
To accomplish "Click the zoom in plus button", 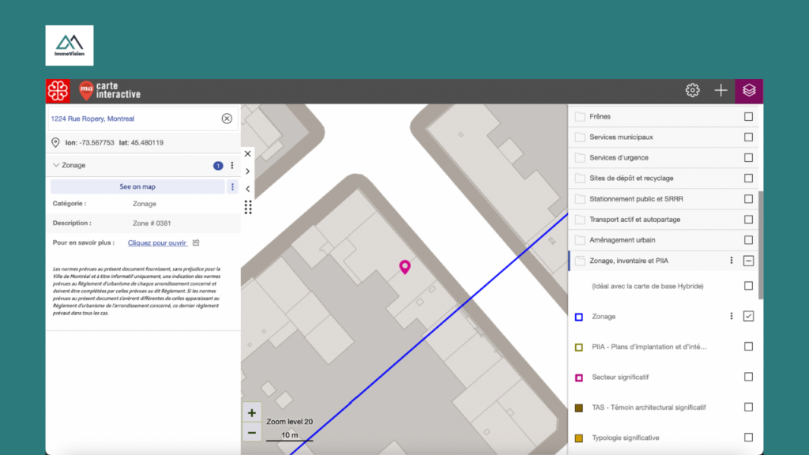I will pyautogui.click(x=252, y=412).
